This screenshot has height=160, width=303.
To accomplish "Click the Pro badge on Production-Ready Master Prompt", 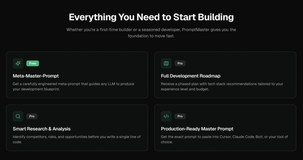I will pyautogui.click(x=180, y=116).
